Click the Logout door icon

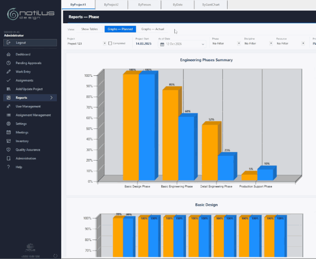point(8,43)
